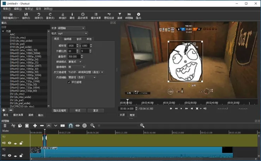Click the timeline Append plus icon
This screenshot has width=261, height=161.
pyautogui.click(x=35, y=126)
